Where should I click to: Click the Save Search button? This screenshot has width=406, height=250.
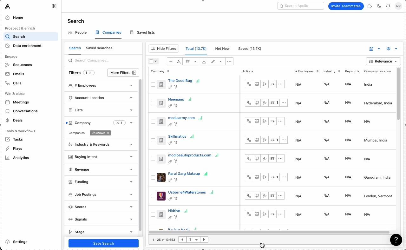[x=103, y=243]
